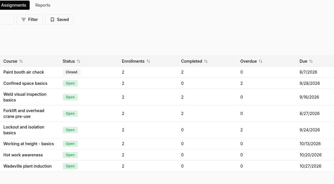334x184 pixels.
Task: Open Hot work awareness course
Action: click(x=23, y=155)
